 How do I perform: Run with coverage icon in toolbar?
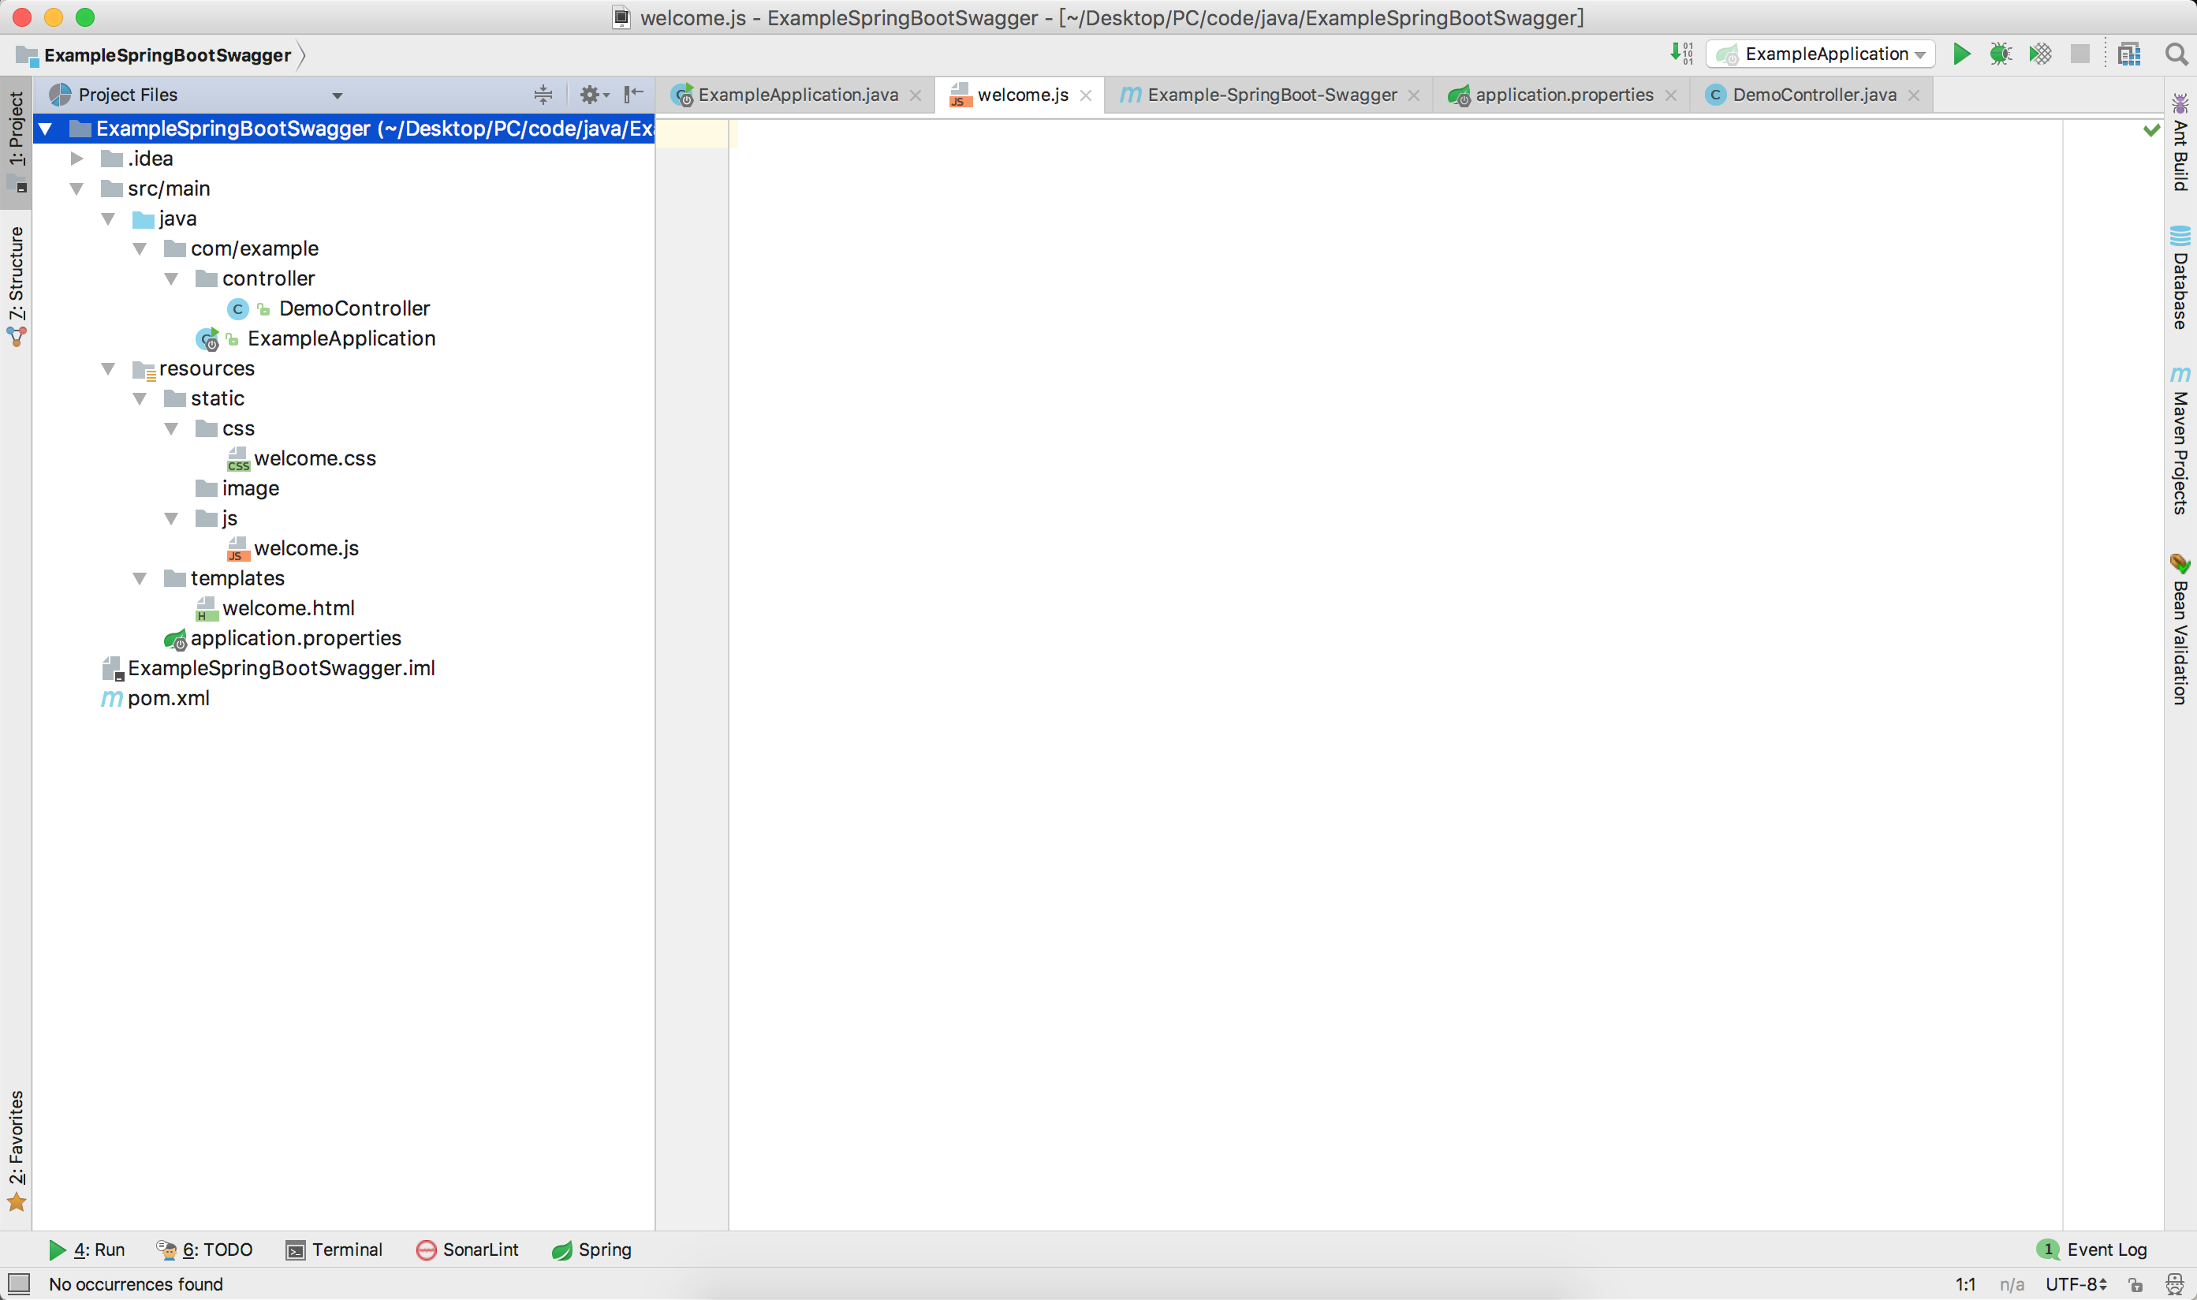(x=2040, y=54)
